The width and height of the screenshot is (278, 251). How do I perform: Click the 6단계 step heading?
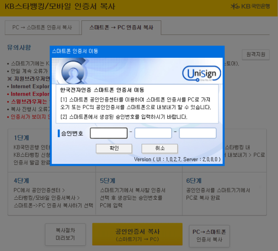(194, 181)
